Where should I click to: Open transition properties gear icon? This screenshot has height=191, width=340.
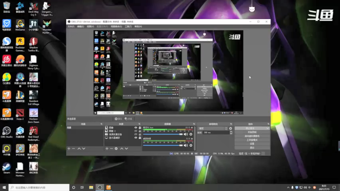pos(230,129)
